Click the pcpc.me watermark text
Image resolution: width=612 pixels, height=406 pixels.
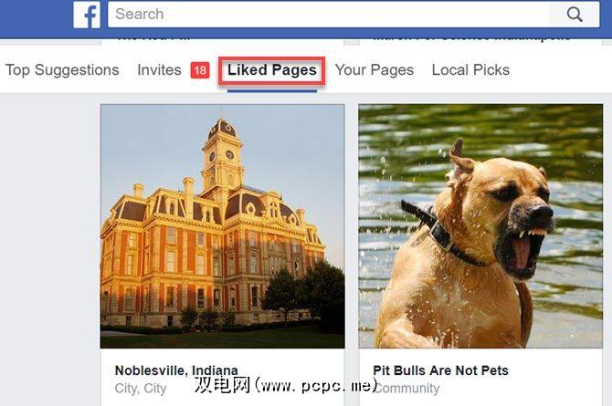point(286,385)
